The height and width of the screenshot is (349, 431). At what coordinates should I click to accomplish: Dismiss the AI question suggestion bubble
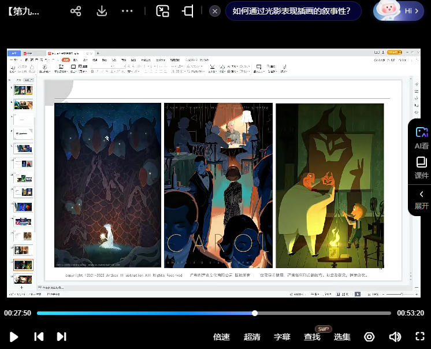point(215,11)
